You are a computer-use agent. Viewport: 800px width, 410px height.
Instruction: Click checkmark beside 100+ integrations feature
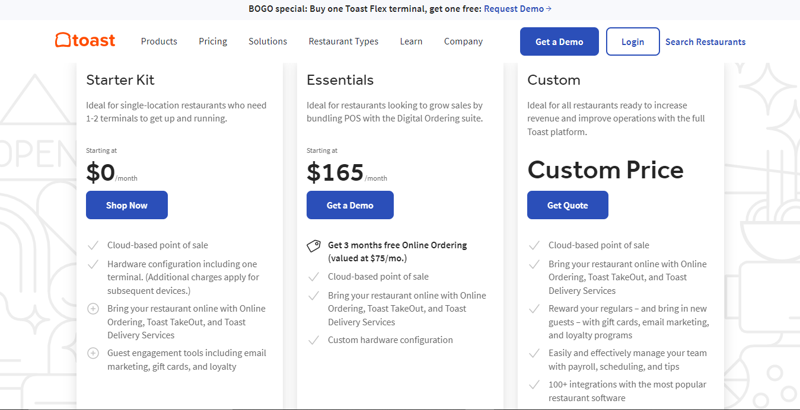[534, 385]
